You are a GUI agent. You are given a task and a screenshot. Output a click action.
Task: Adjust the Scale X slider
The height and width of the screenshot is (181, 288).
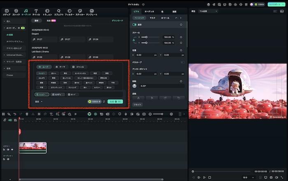(x=146, y=37)
